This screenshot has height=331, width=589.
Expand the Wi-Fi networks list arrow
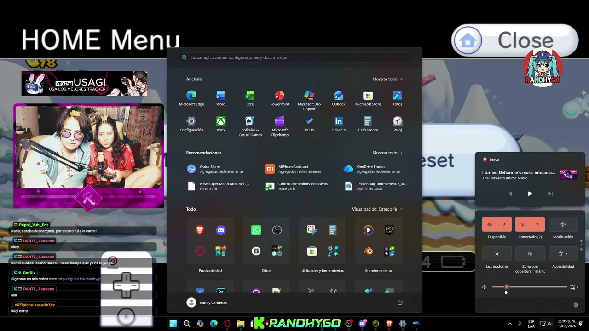[504, 224]
